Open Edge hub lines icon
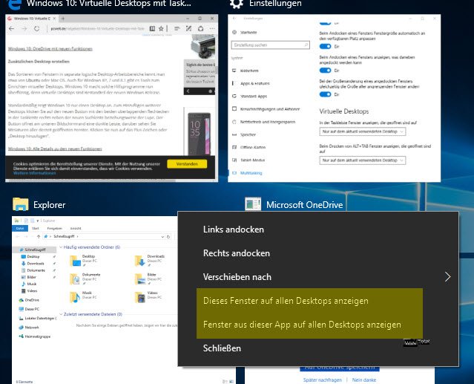This screenshot has height=384, width=474. pyautogui.click(x=177, y=29)
